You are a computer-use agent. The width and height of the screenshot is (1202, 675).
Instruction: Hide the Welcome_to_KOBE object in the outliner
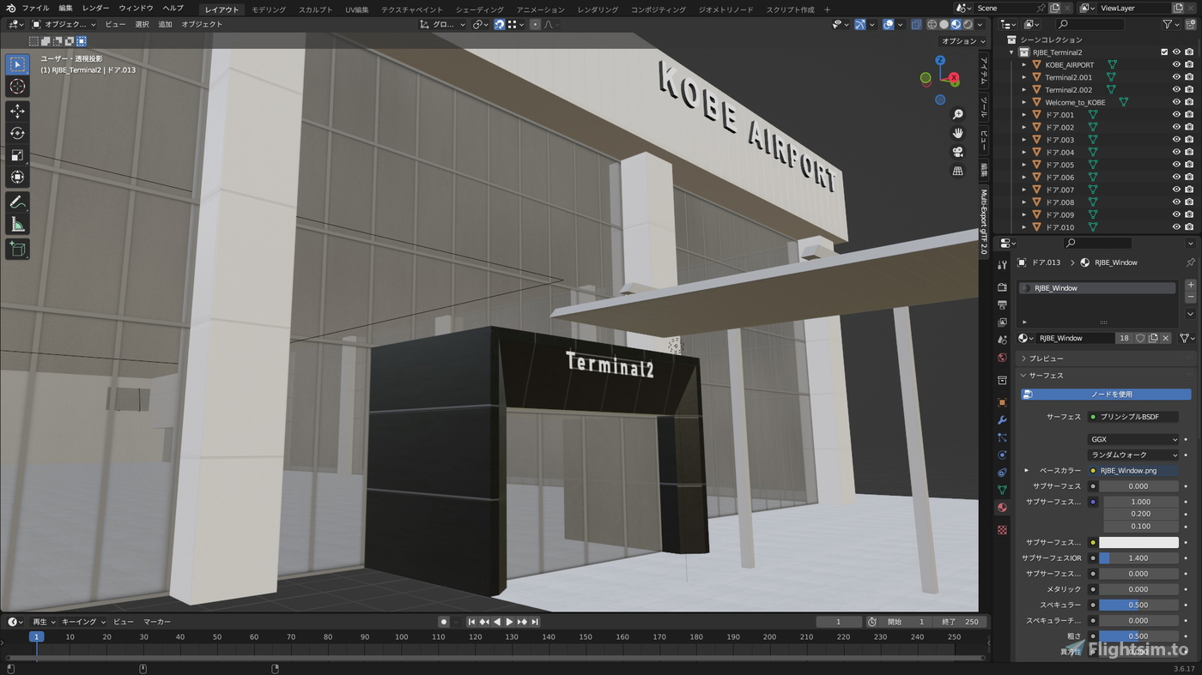coord(1176,101)
